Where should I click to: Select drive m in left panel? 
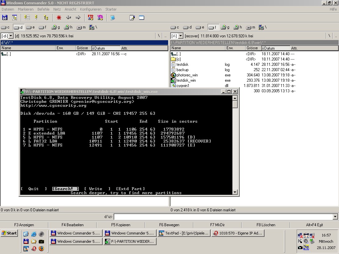tap(81, 27)
